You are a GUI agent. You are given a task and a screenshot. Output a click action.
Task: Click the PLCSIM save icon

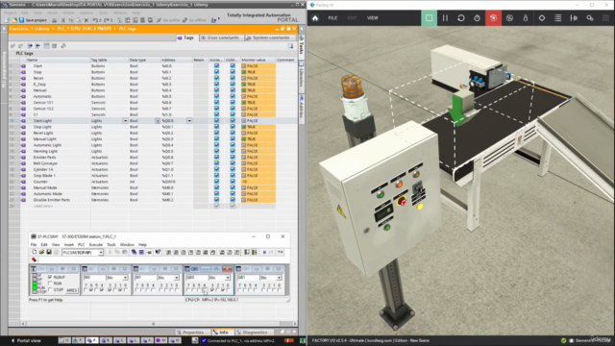tap(49, 252)
